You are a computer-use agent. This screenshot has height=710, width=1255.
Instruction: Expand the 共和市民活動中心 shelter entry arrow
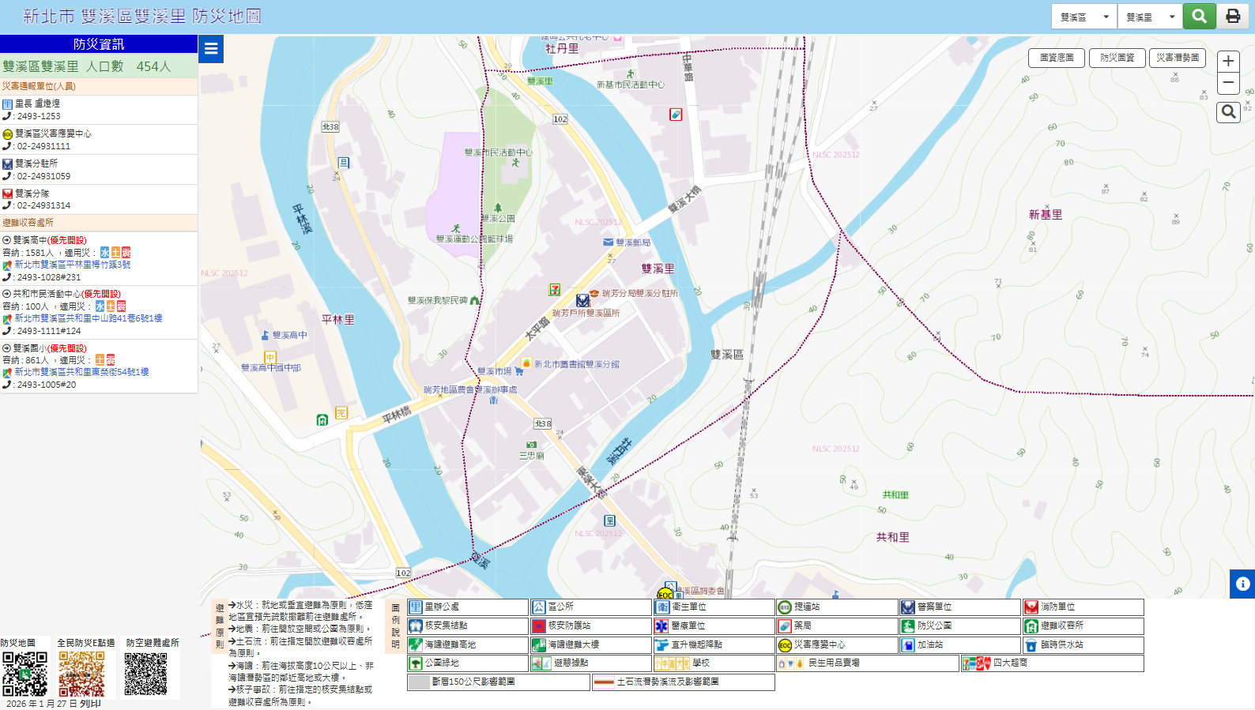6,294
